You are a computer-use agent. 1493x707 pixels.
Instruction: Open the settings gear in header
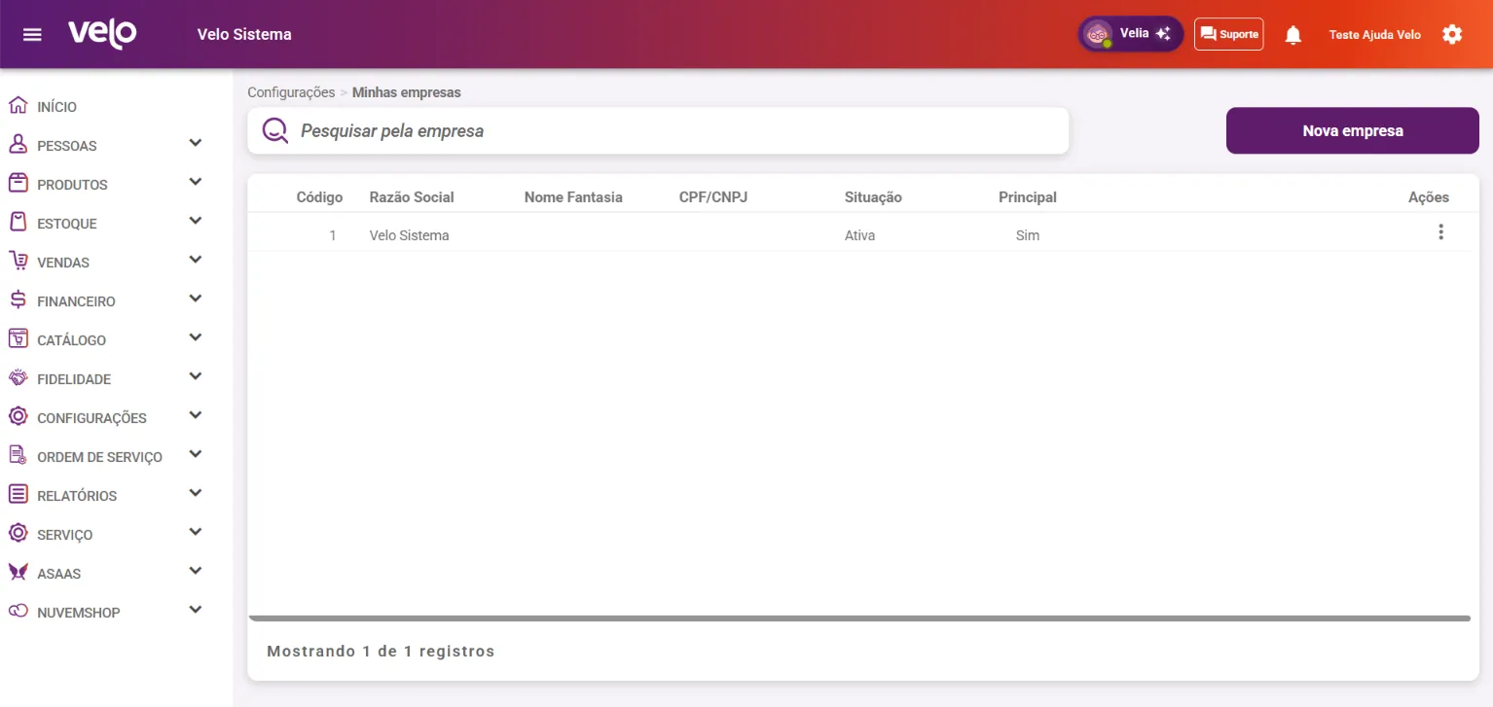click(1452, 34)
